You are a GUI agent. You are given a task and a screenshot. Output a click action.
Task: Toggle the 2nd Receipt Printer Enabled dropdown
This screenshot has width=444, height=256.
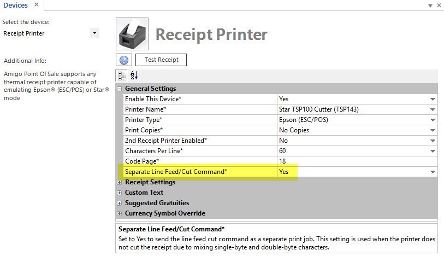[433, 141]
